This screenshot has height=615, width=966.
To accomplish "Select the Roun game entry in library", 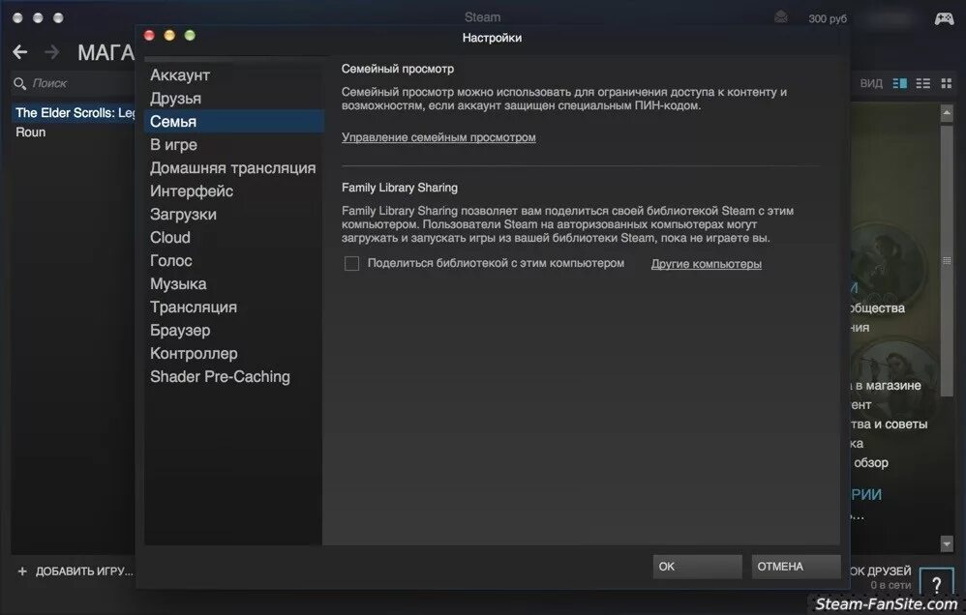I will (31, 132).
